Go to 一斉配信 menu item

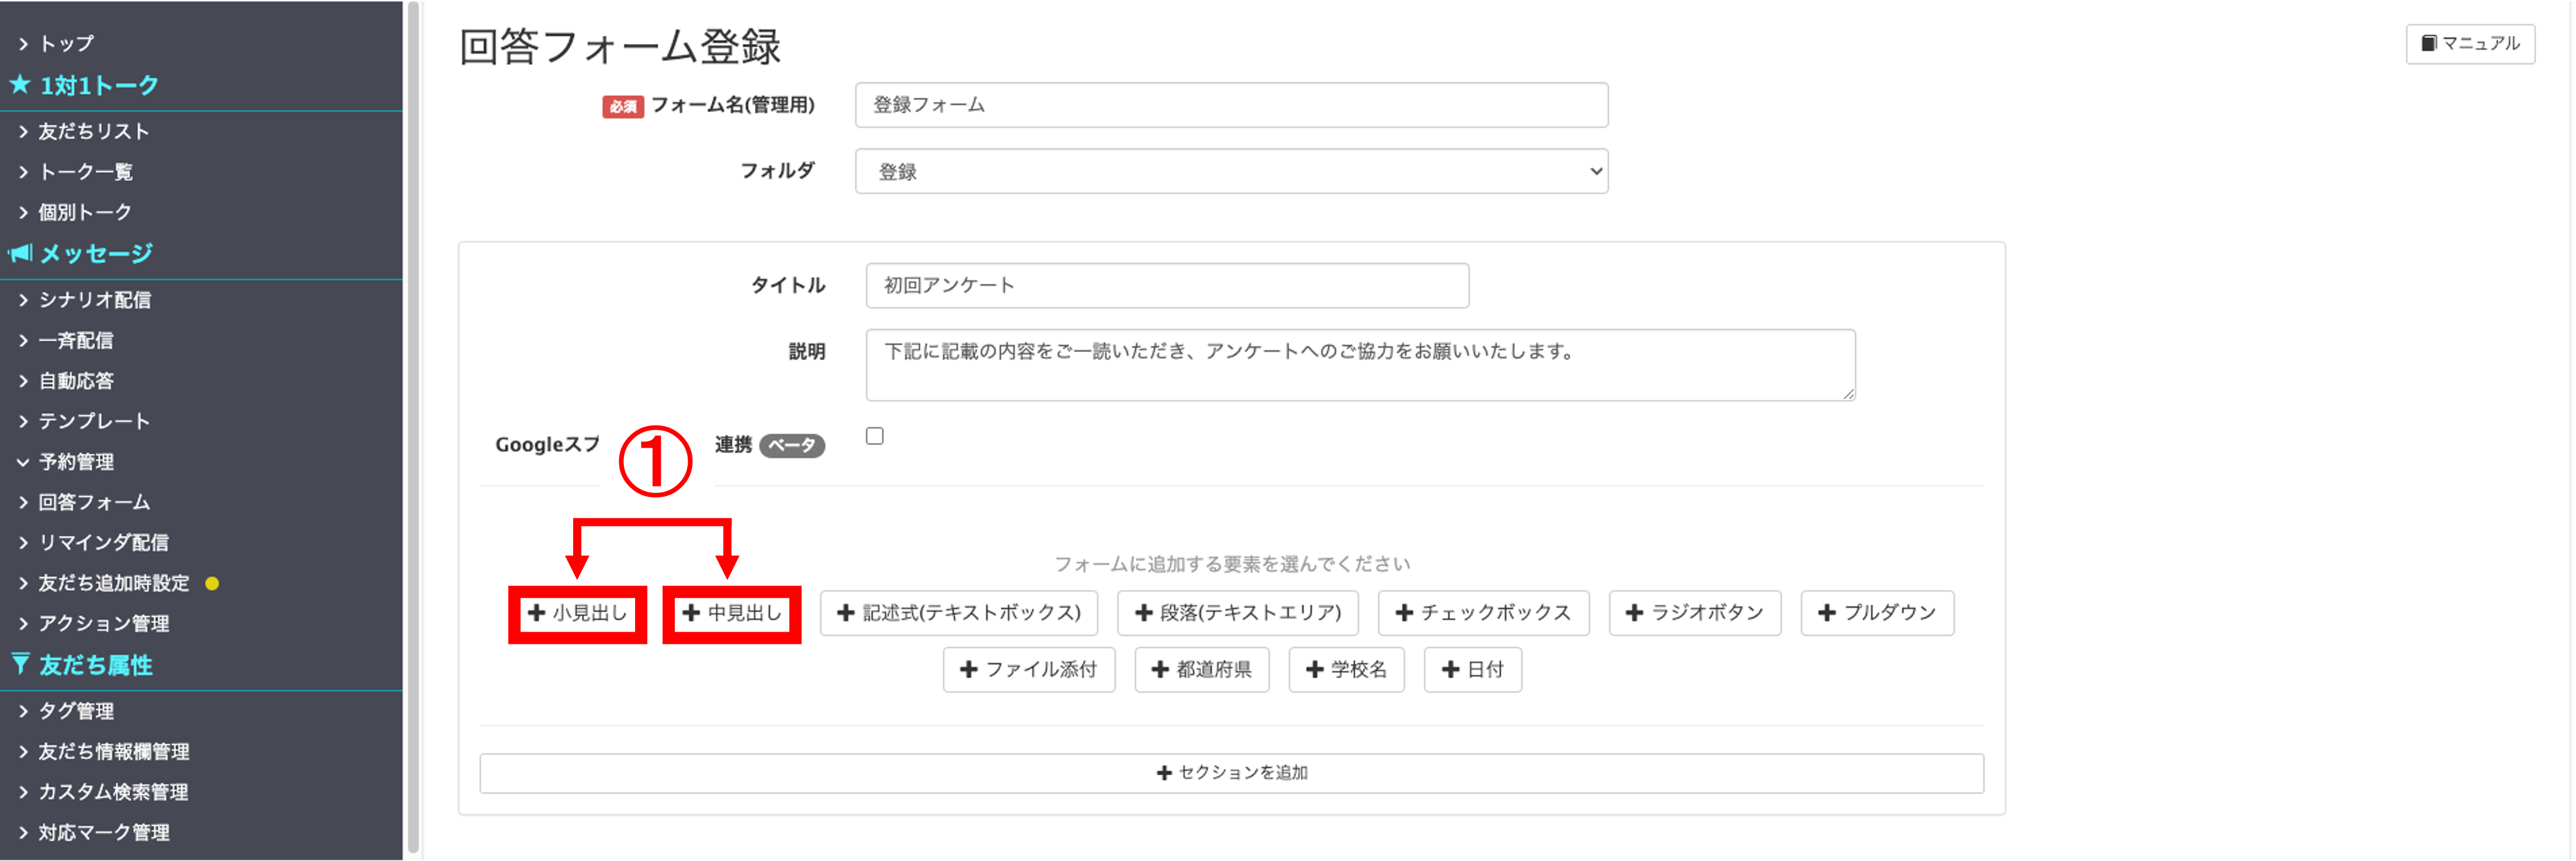(76, 340)
